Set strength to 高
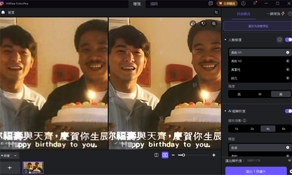The height and width of the screenshot is (175, 292). tap(281, 94)
